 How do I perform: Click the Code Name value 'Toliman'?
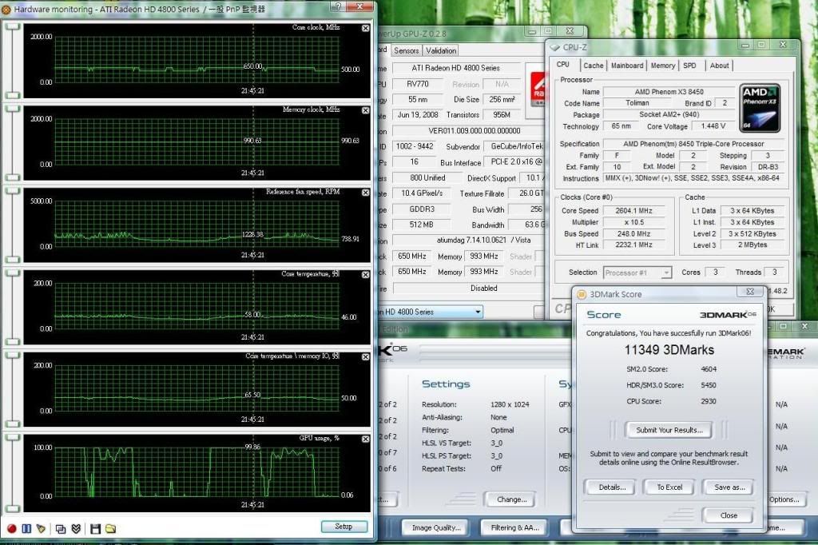click(637, 103)
